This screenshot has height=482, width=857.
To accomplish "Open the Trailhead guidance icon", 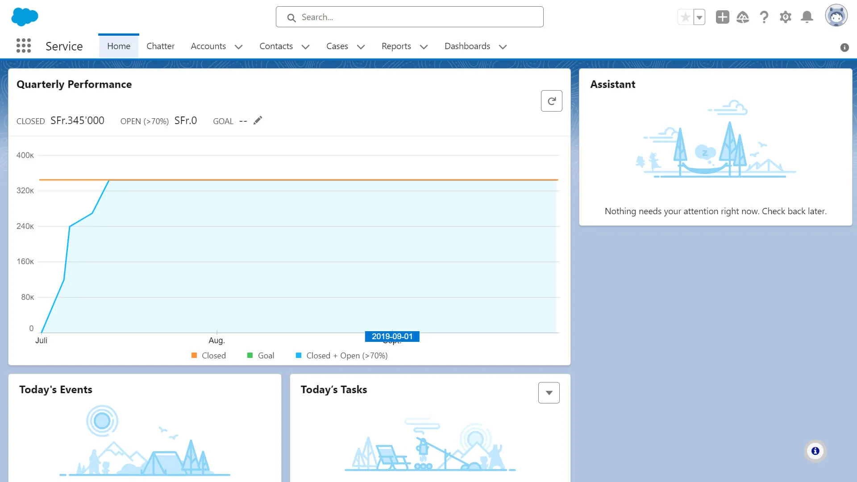I will (x=743, y=17).
